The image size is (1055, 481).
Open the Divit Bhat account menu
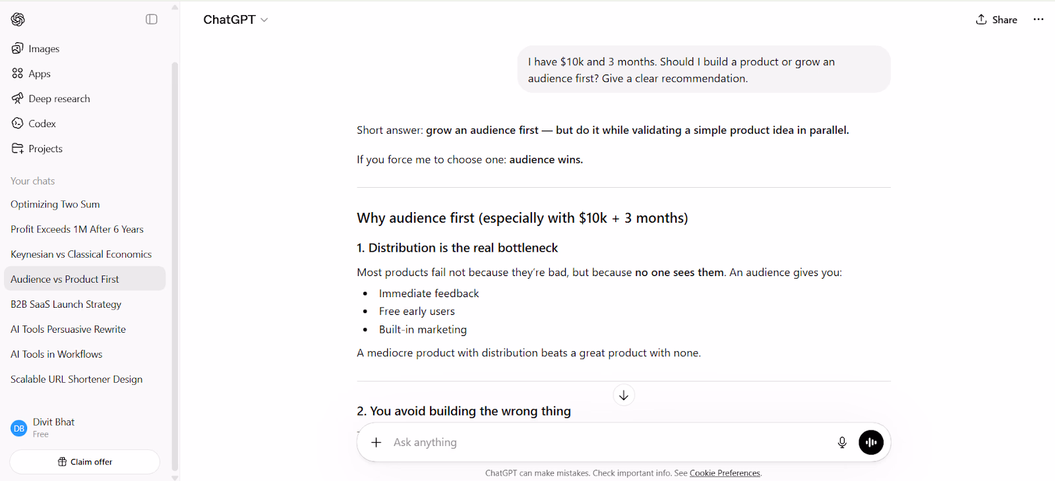pyautogui.click(x=84, y=428)
